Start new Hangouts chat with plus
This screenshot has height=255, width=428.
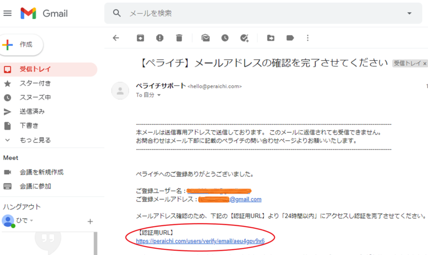[90, 222]
